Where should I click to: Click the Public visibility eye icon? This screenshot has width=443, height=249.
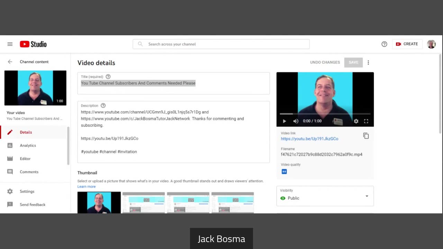tap(283, 198)
